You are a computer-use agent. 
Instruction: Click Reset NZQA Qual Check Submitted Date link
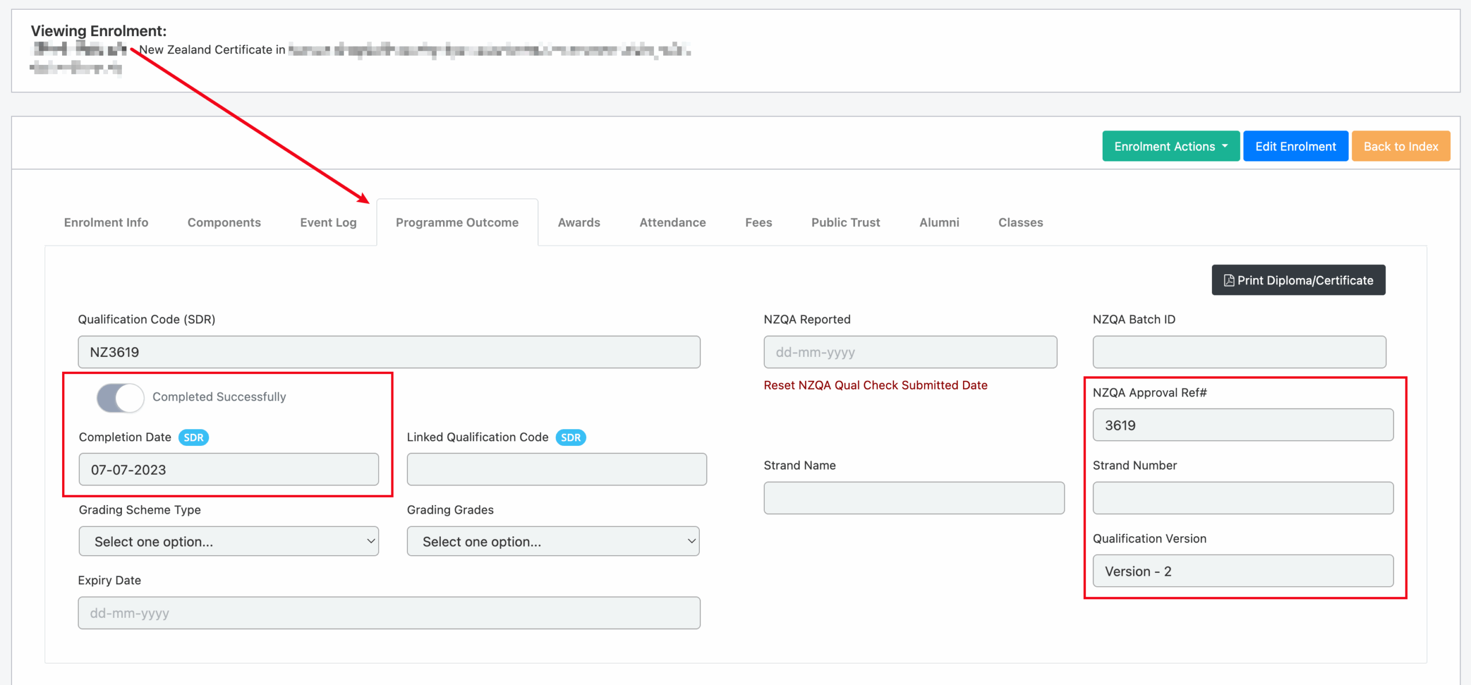pos(875,385)
